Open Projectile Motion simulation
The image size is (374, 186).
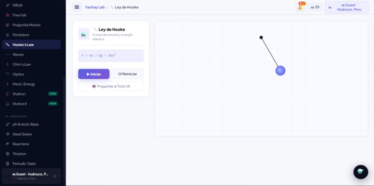[31, 25]
